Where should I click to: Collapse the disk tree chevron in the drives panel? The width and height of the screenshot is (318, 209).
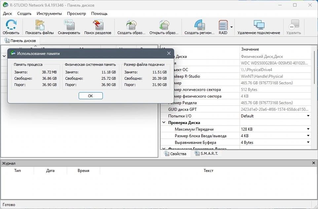pos(4,56)
